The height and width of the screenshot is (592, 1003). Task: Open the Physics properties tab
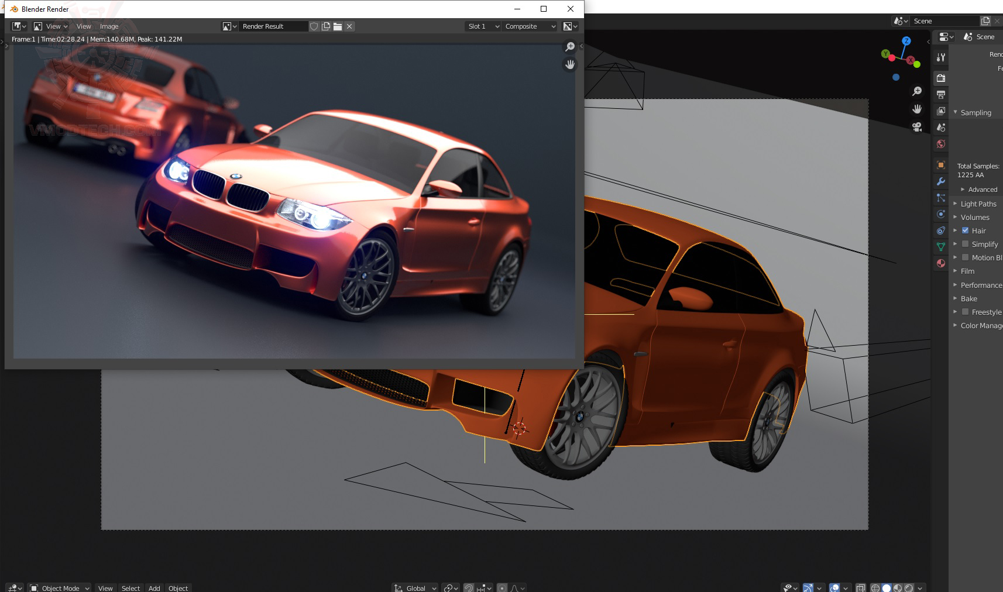(x=941, y=214)
